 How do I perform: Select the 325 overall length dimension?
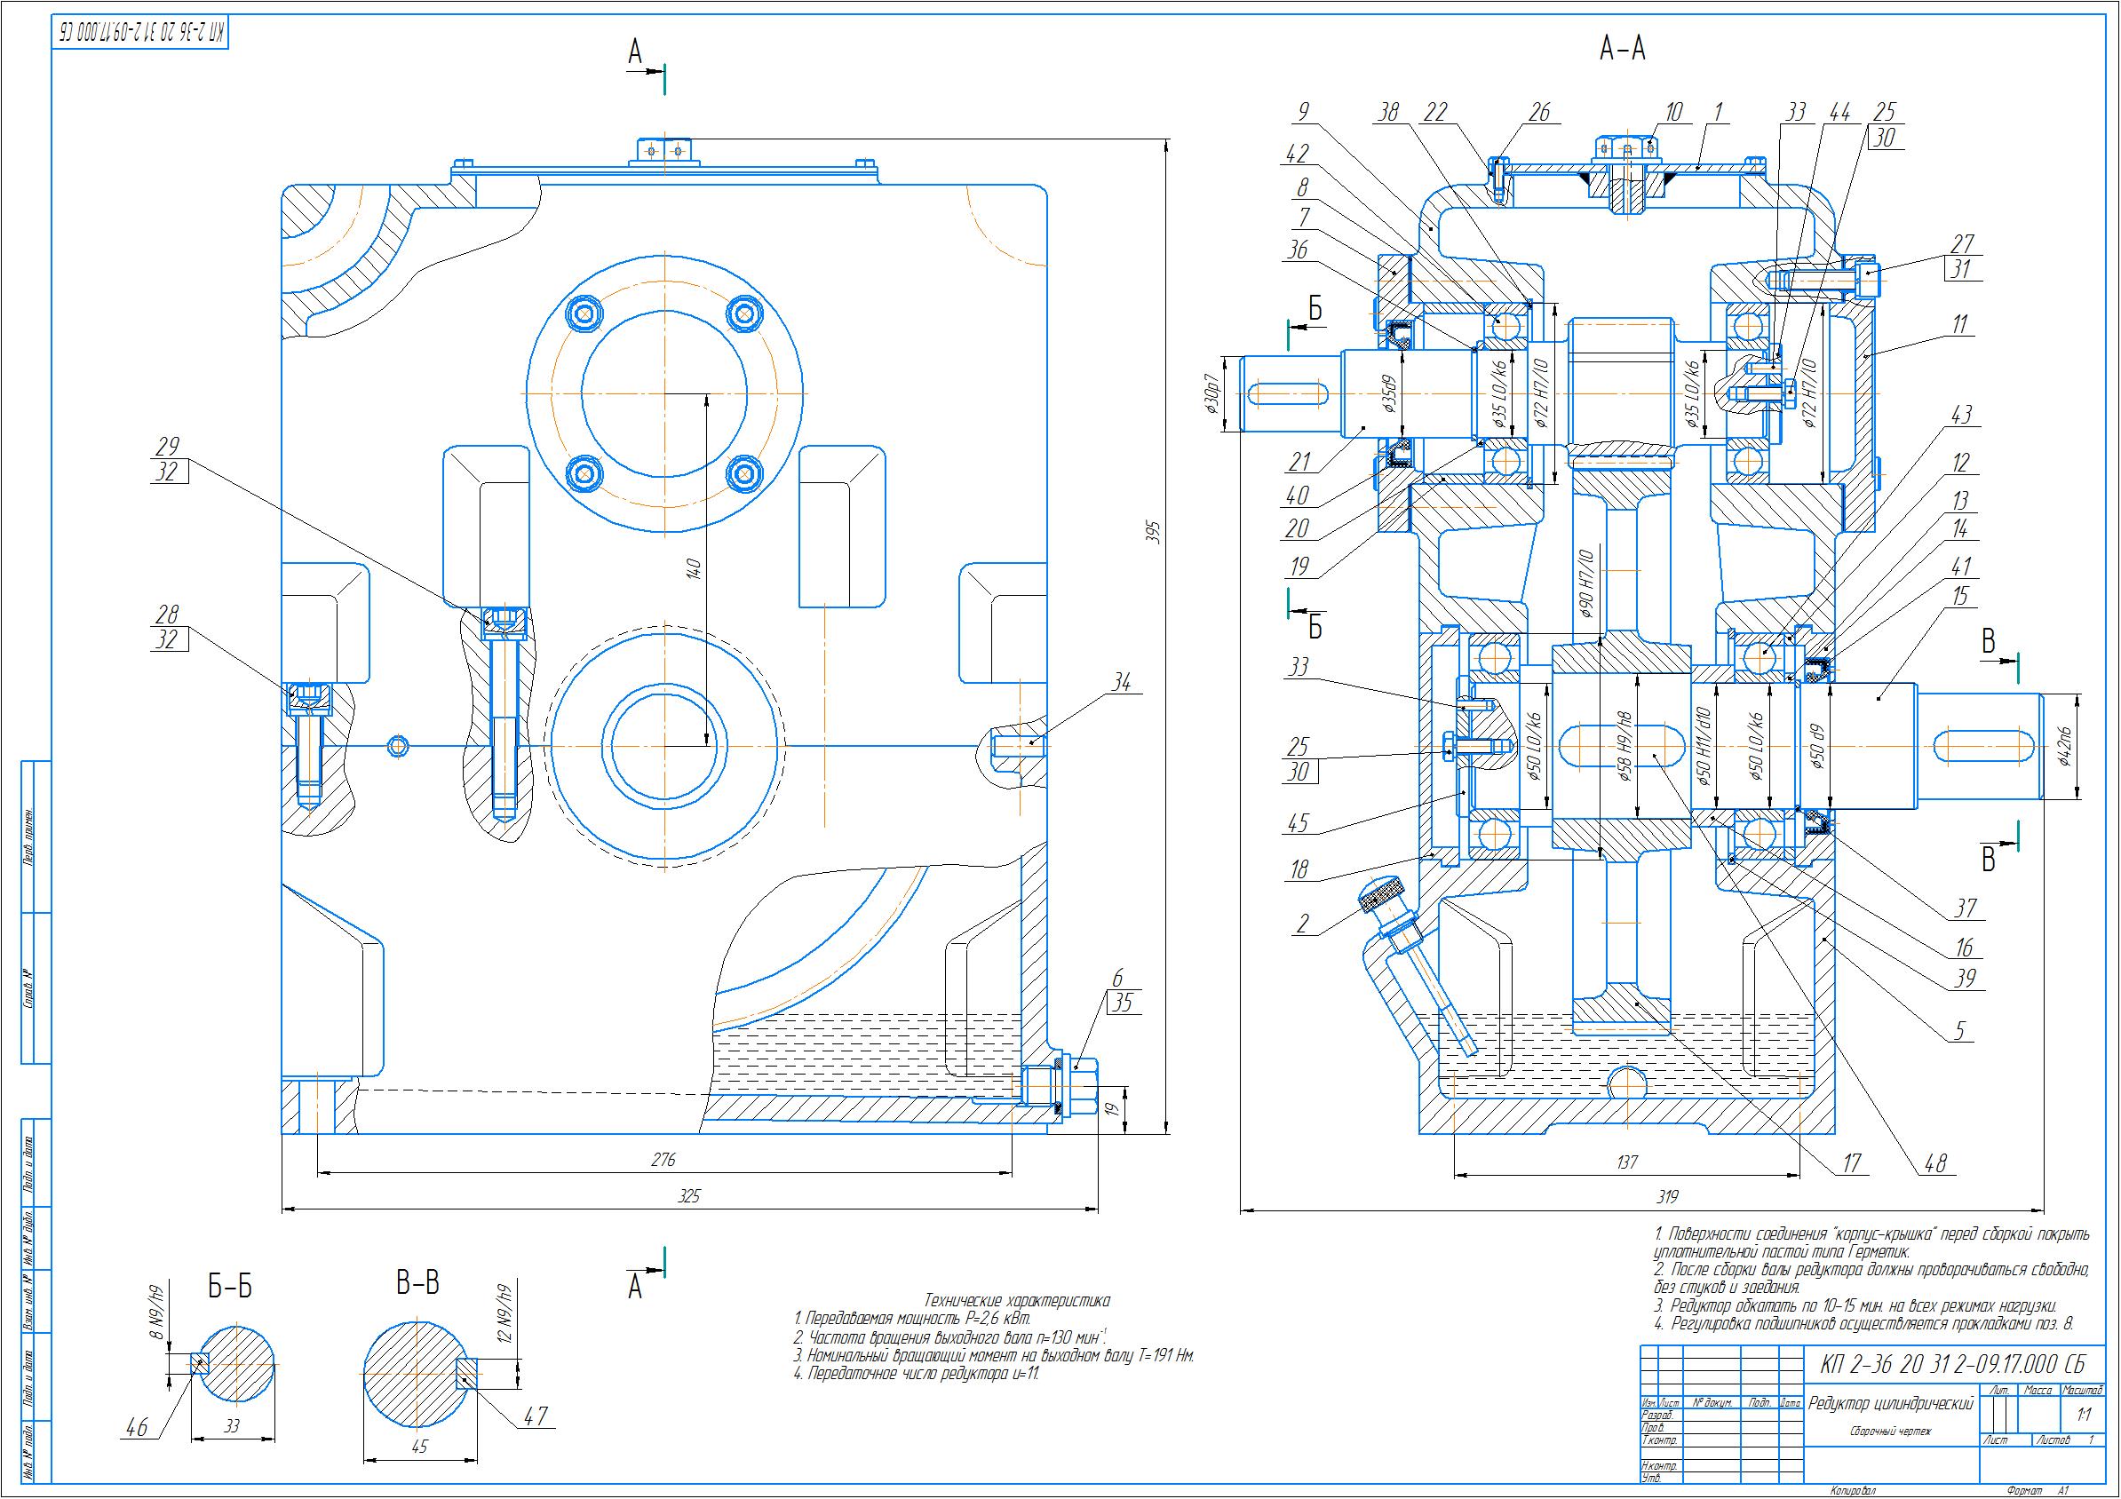pyautogui.click(x=689, y=1196)
